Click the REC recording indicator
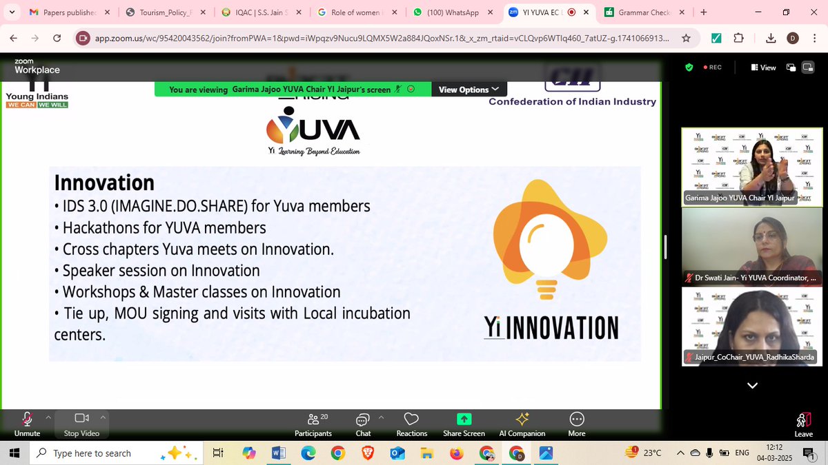The width and height of the screenshot is (828, 465). tap(712, 68)
